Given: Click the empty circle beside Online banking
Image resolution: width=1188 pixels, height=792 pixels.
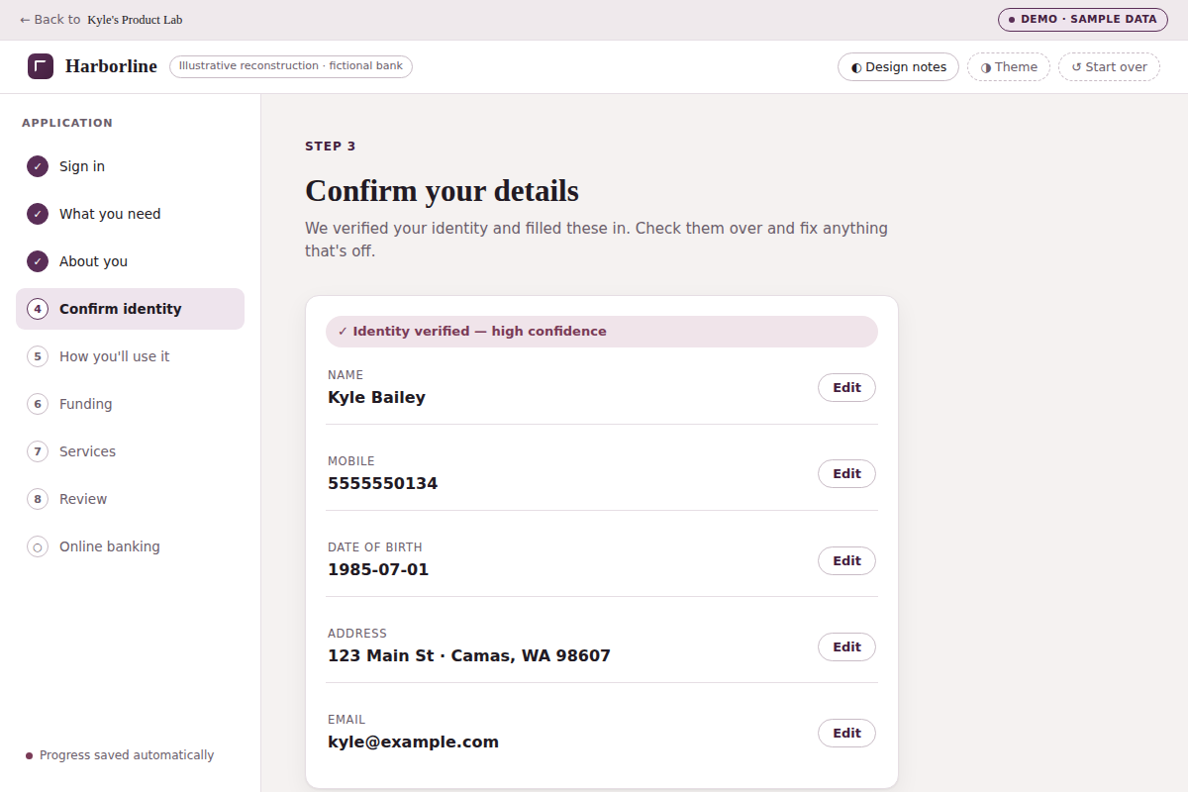Looking at the screenshot, I should (x=38, y=546).
